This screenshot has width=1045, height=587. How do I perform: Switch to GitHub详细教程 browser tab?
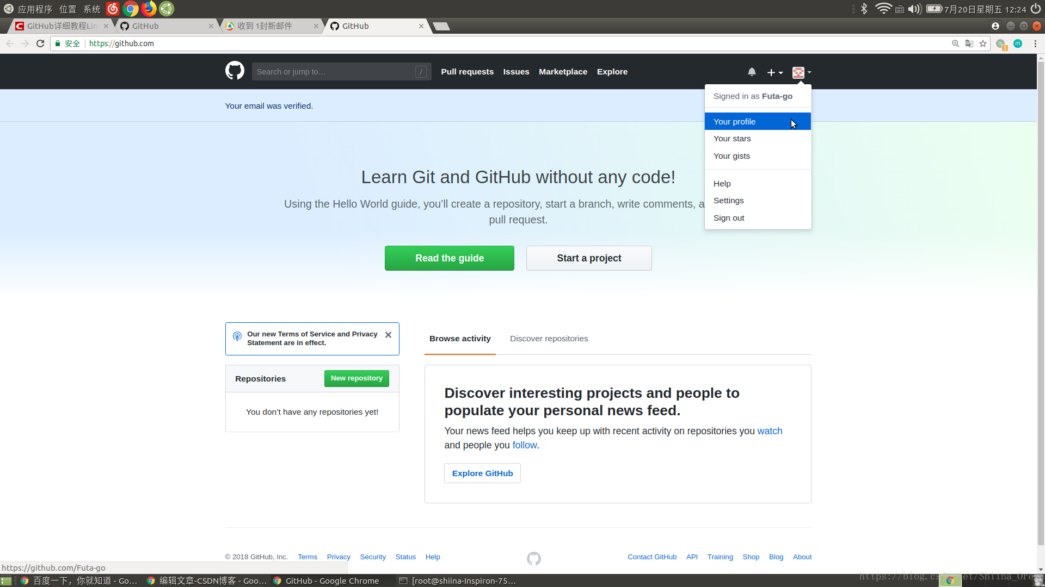click(x=61, y=26)
